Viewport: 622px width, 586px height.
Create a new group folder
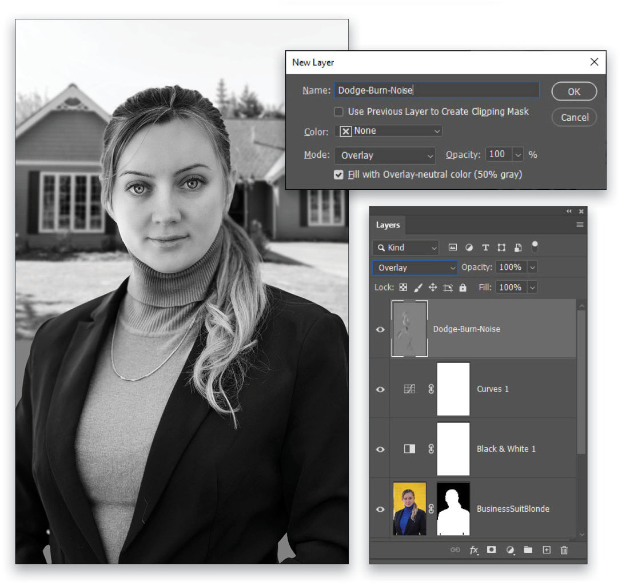[x=528, y=550]
